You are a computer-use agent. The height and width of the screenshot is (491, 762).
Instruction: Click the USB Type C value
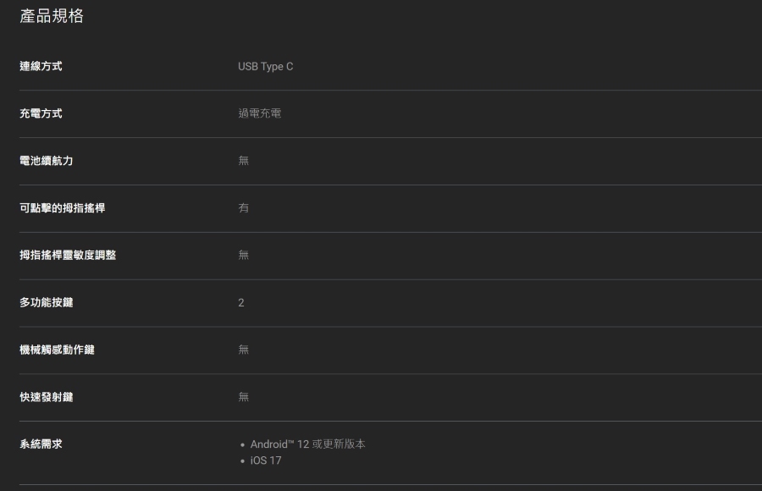(x=265, y=67)
